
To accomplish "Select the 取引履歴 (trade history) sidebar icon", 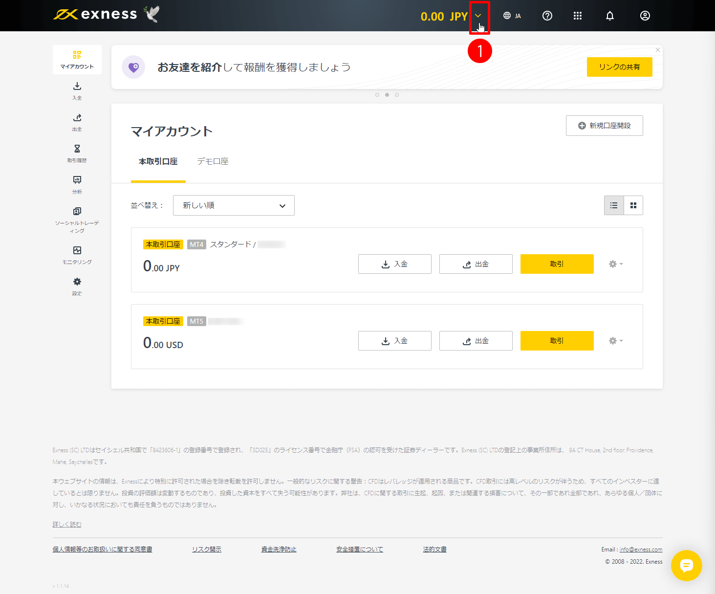I will (x=77, y=153).
